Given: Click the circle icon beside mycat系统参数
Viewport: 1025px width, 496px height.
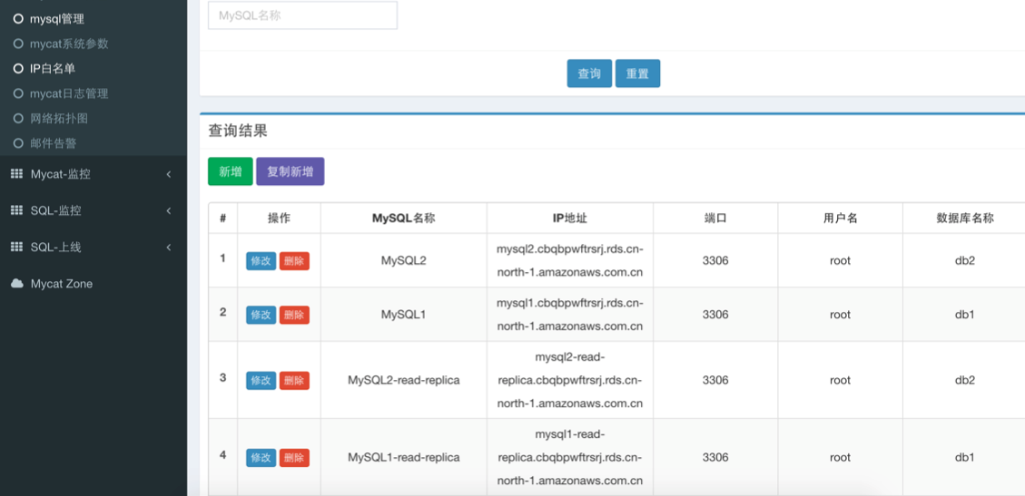Looking at the screenshot, I should [18, 44].
